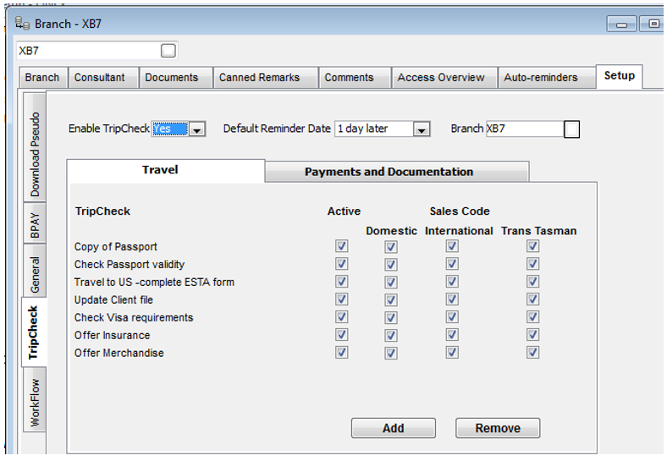Viewport: 667px width, 461px height.
Task: Toggle Domestic checkbox for Offer Merchandise
Action: click(391, 354)
